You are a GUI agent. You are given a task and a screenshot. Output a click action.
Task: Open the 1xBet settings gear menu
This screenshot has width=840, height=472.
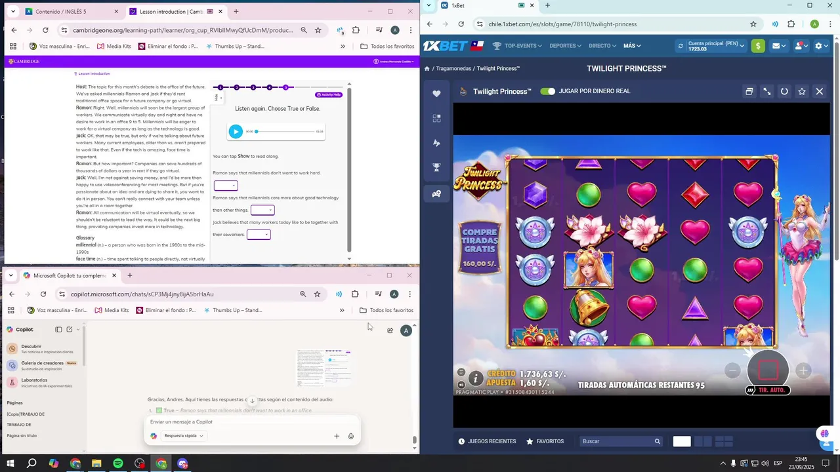822,46
